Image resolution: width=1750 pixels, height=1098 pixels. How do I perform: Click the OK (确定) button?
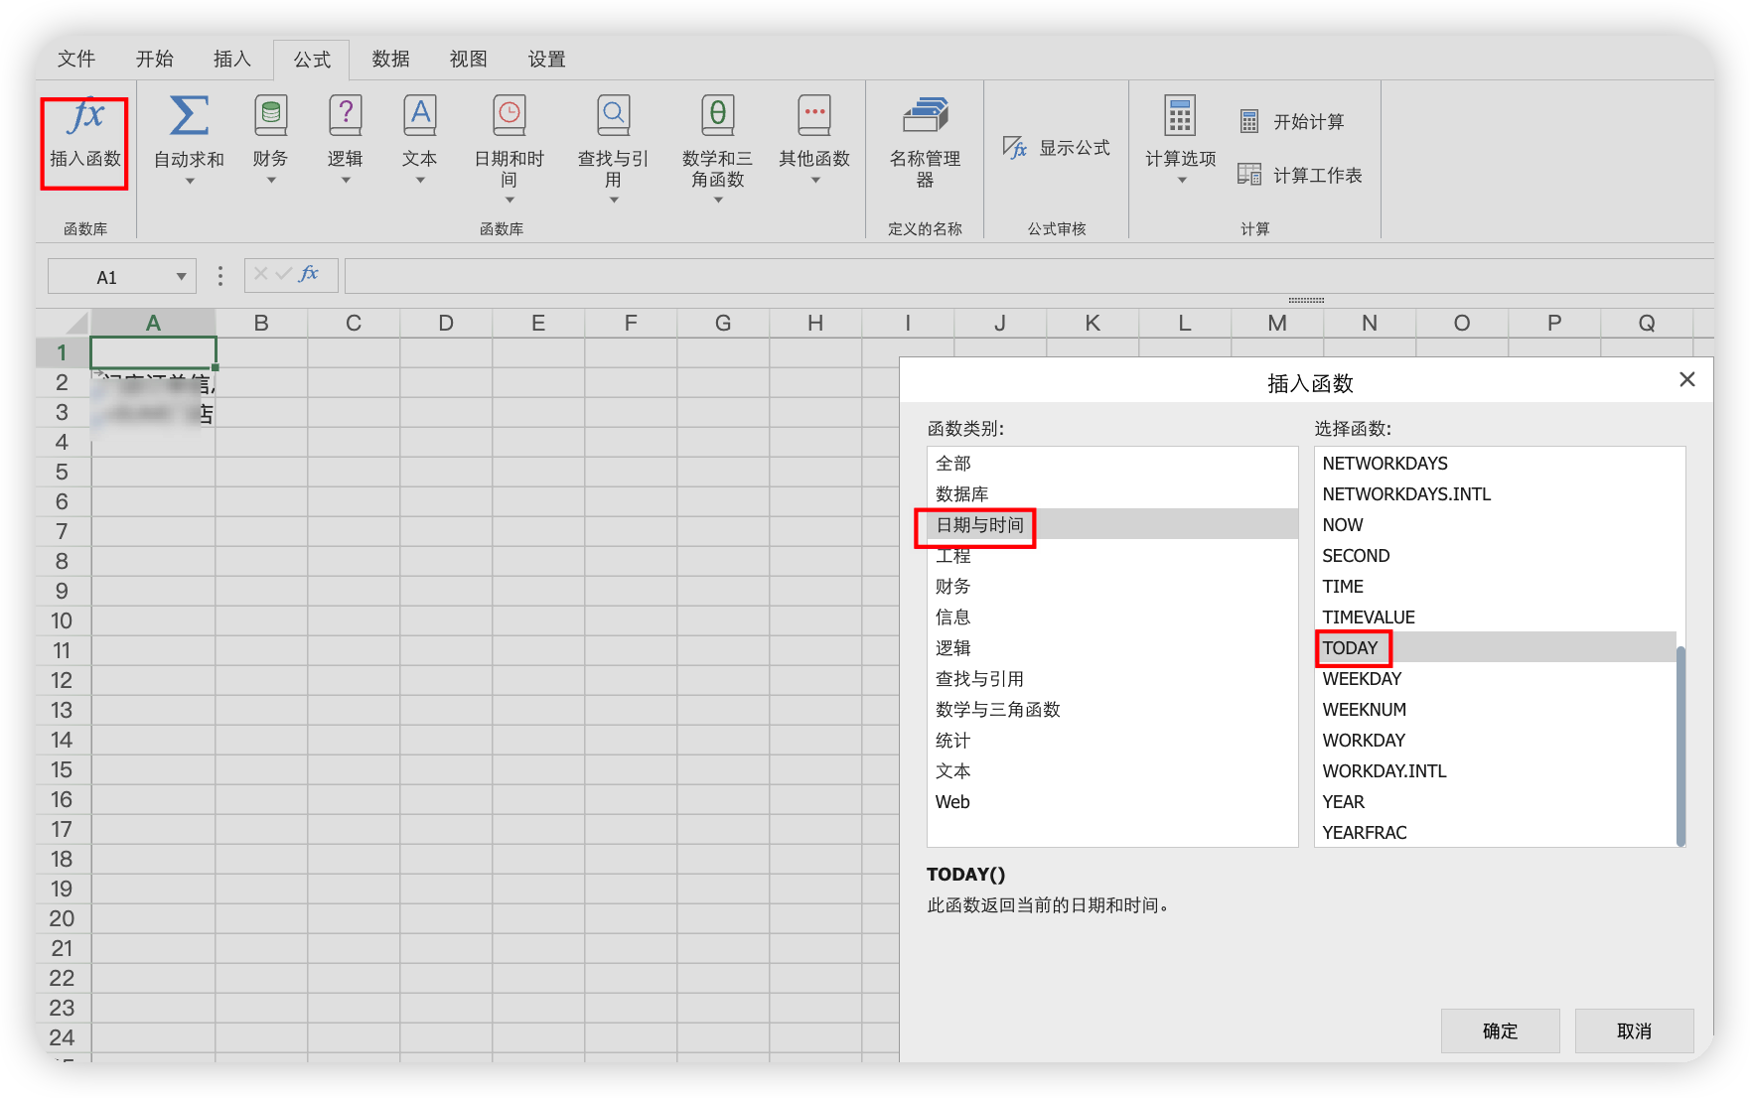1500,1030
